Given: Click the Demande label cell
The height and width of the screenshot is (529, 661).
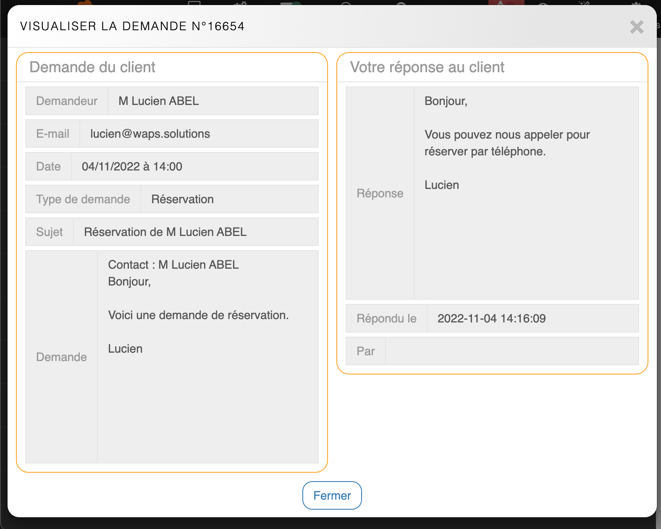Looking at the screenshot, I should (x=61, y=357).
